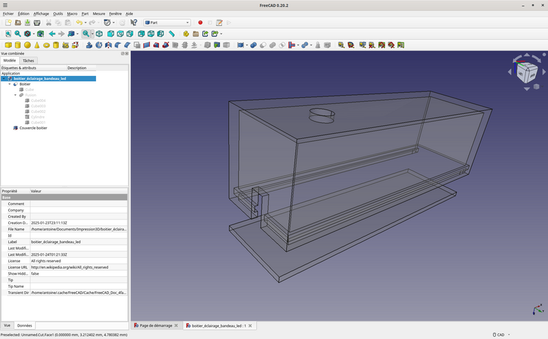Screen dimensions: 548x339
Task: Fuse shapes with the Union tool
Action: click(273, 45)
